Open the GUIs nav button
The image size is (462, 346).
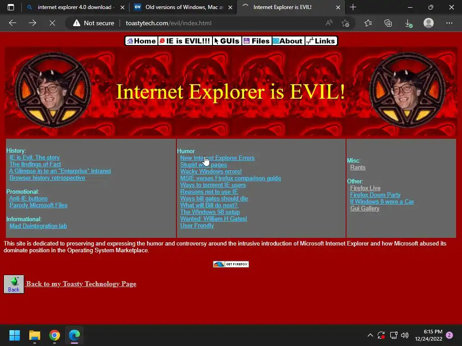click(x=227, y=41)
